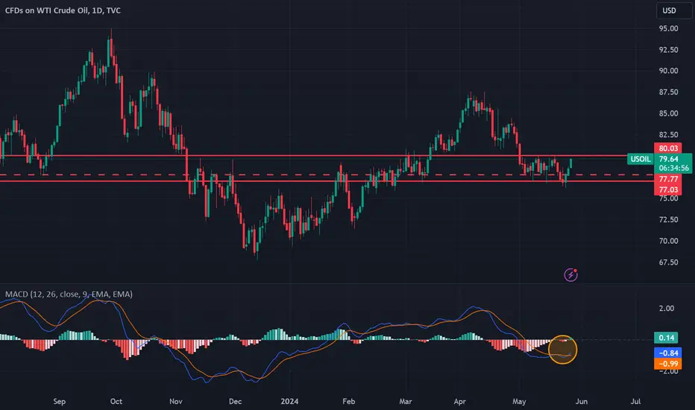Click the Apr label on time axis
This screenshot has width=695, height=410.
pos(459,401)
